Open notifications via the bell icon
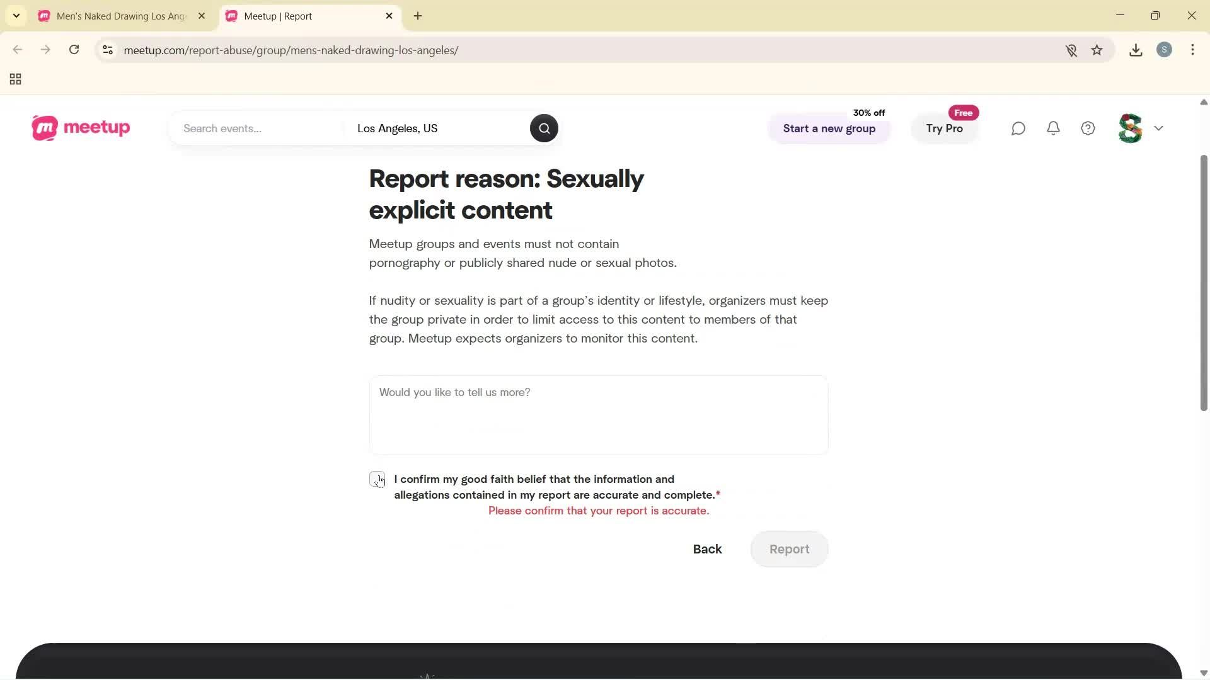1210x680 pixels. pos(1053,128)
